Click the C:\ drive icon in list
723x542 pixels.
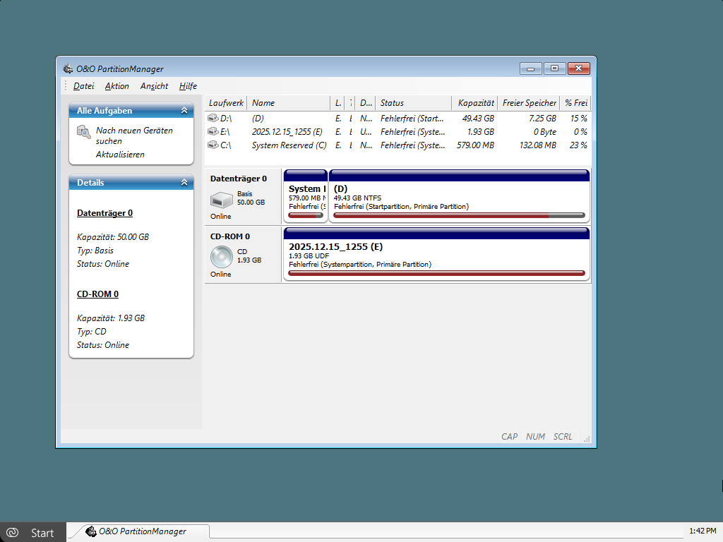213,145
